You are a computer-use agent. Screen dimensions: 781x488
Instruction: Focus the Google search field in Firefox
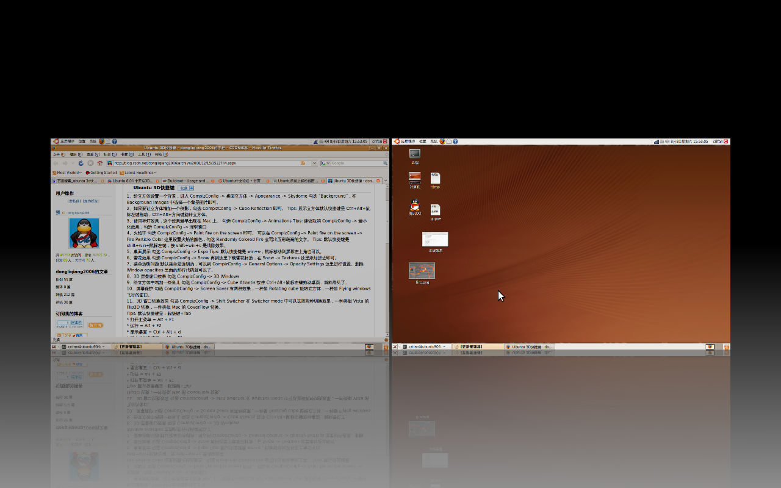(x=355, y=163)
